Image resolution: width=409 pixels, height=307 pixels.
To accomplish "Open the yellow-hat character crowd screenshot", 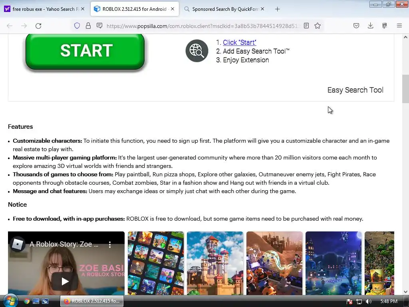I will (379, 263).
